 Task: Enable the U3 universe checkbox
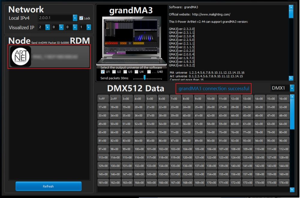125,72
